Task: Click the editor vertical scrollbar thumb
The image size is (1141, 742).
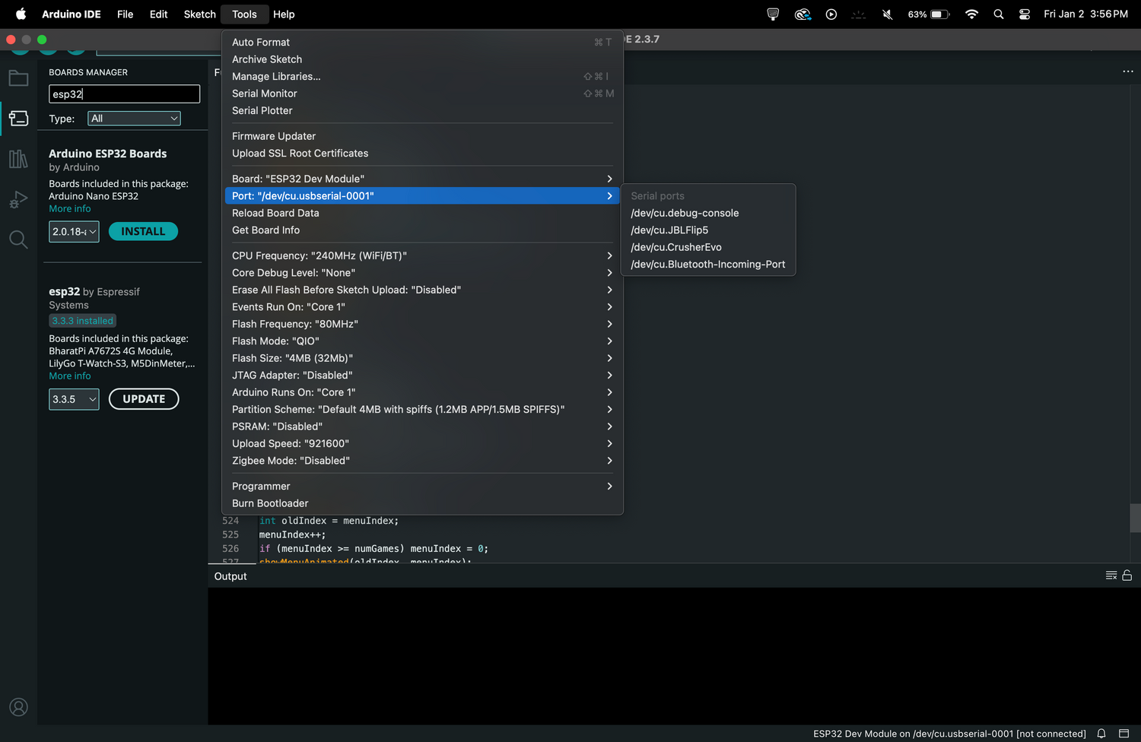Action: (x=1135, y=518)
